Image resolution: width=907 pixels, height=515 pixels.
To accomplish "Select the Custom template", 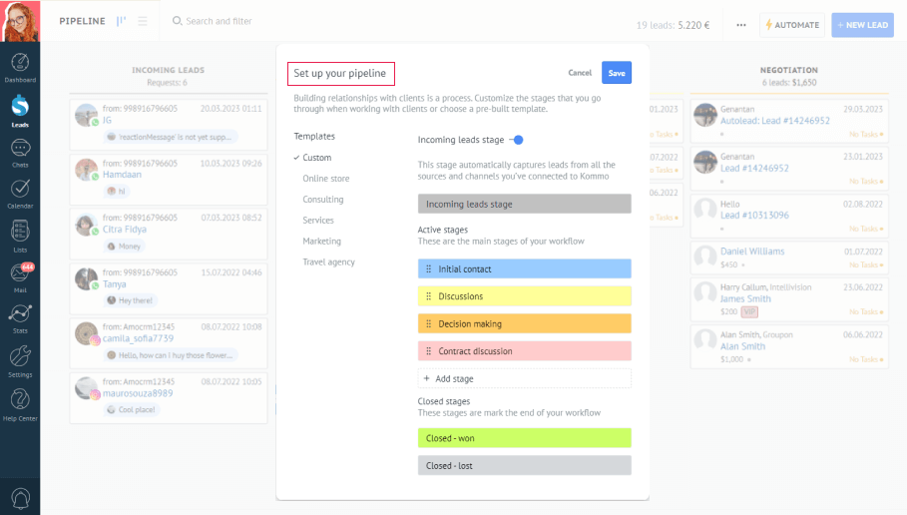I will pos(317,158).
